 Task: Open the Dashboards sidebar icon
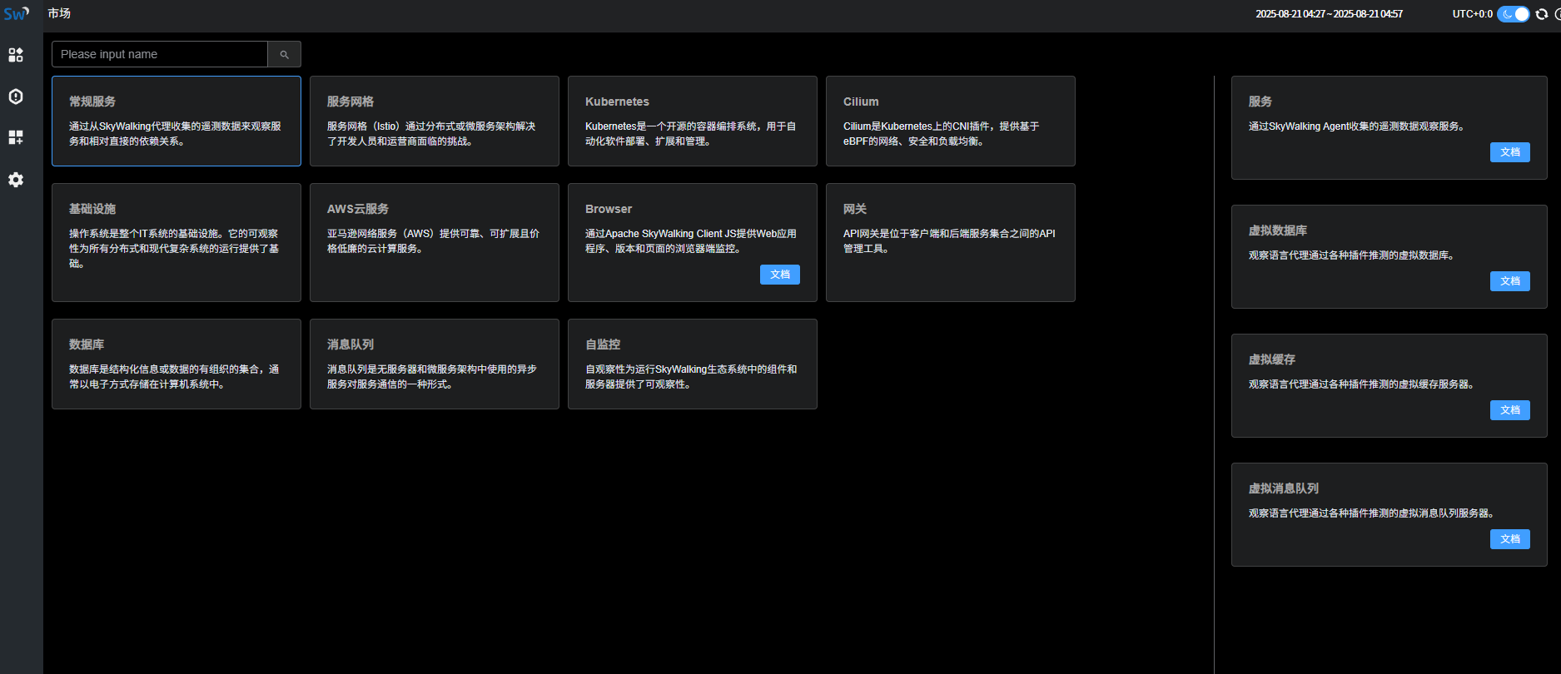(16, 137)
